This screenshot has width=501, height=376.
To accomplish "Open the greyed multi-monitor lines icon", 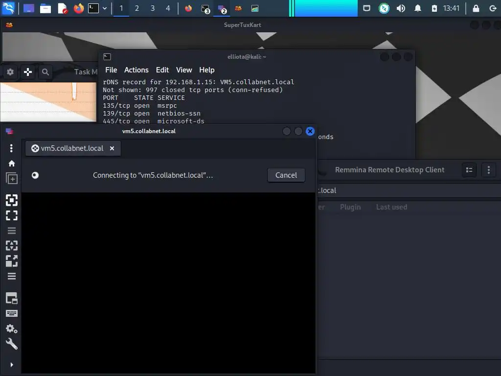I will tap(12, 231).
